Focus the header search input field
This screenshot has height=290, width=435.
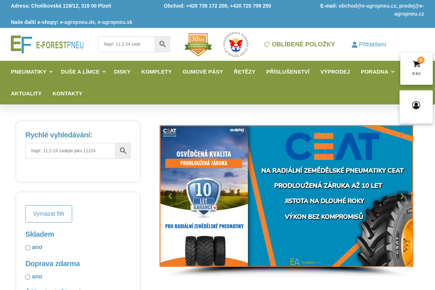pos(127,44)
